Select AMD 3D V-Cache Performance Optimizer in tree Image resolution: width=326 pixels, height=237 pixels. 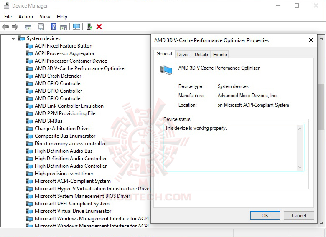click(80, 68)
